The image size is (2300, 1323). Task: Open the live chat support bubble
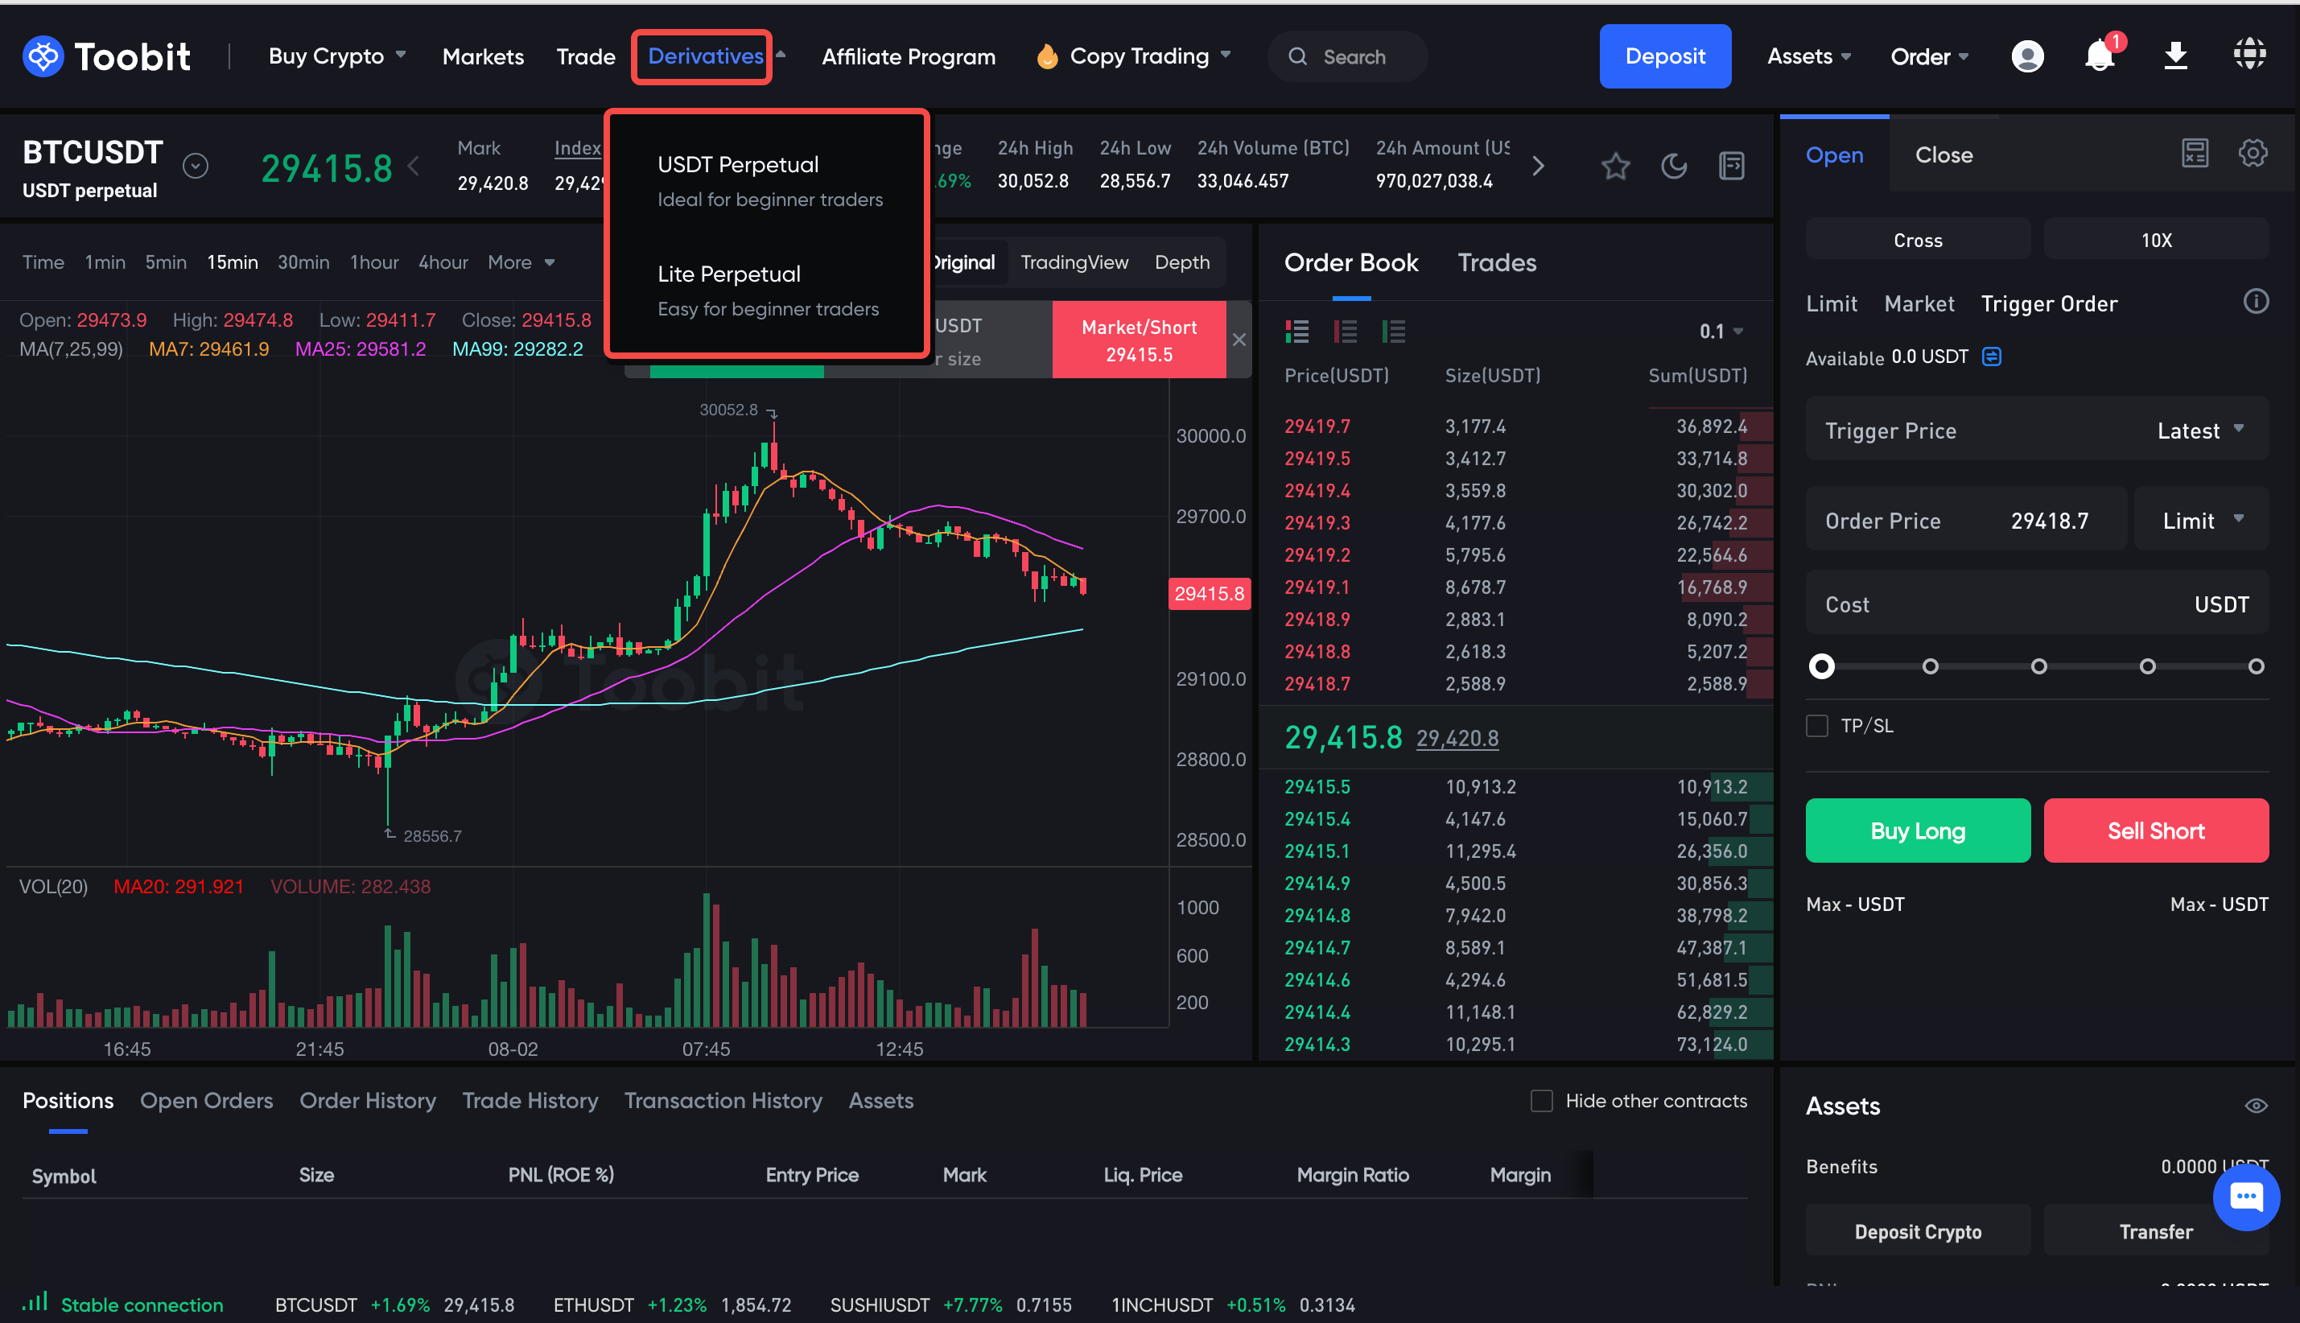coord(2245,1197)
